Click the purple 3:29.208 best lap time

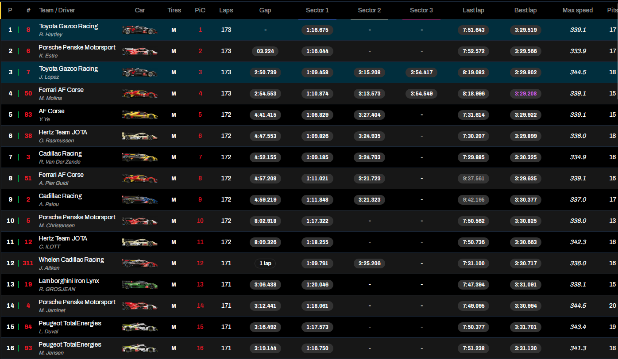pyautogui.click(x=525, y=94)
